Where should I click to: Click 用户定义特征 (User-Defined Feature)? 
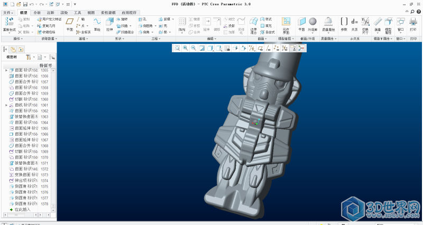coord(49,19)
